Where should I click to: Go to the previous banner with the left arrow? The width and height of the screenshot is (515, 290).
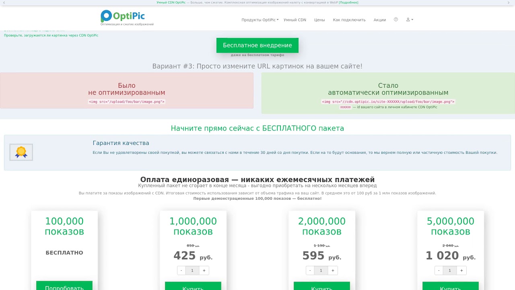tap(4, 2)
